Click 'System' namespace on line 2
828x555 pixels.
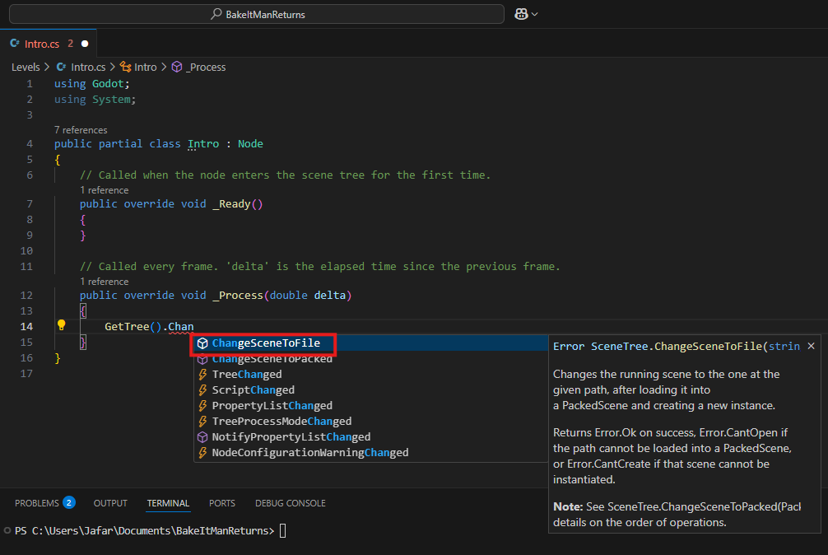tap(111, 100)
